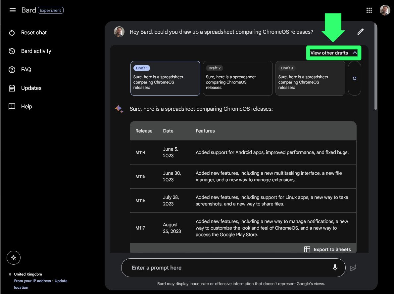Screen dimensions: 394x294
Task: Select the Draft 3 card
Action: click(x=310, y=78)
